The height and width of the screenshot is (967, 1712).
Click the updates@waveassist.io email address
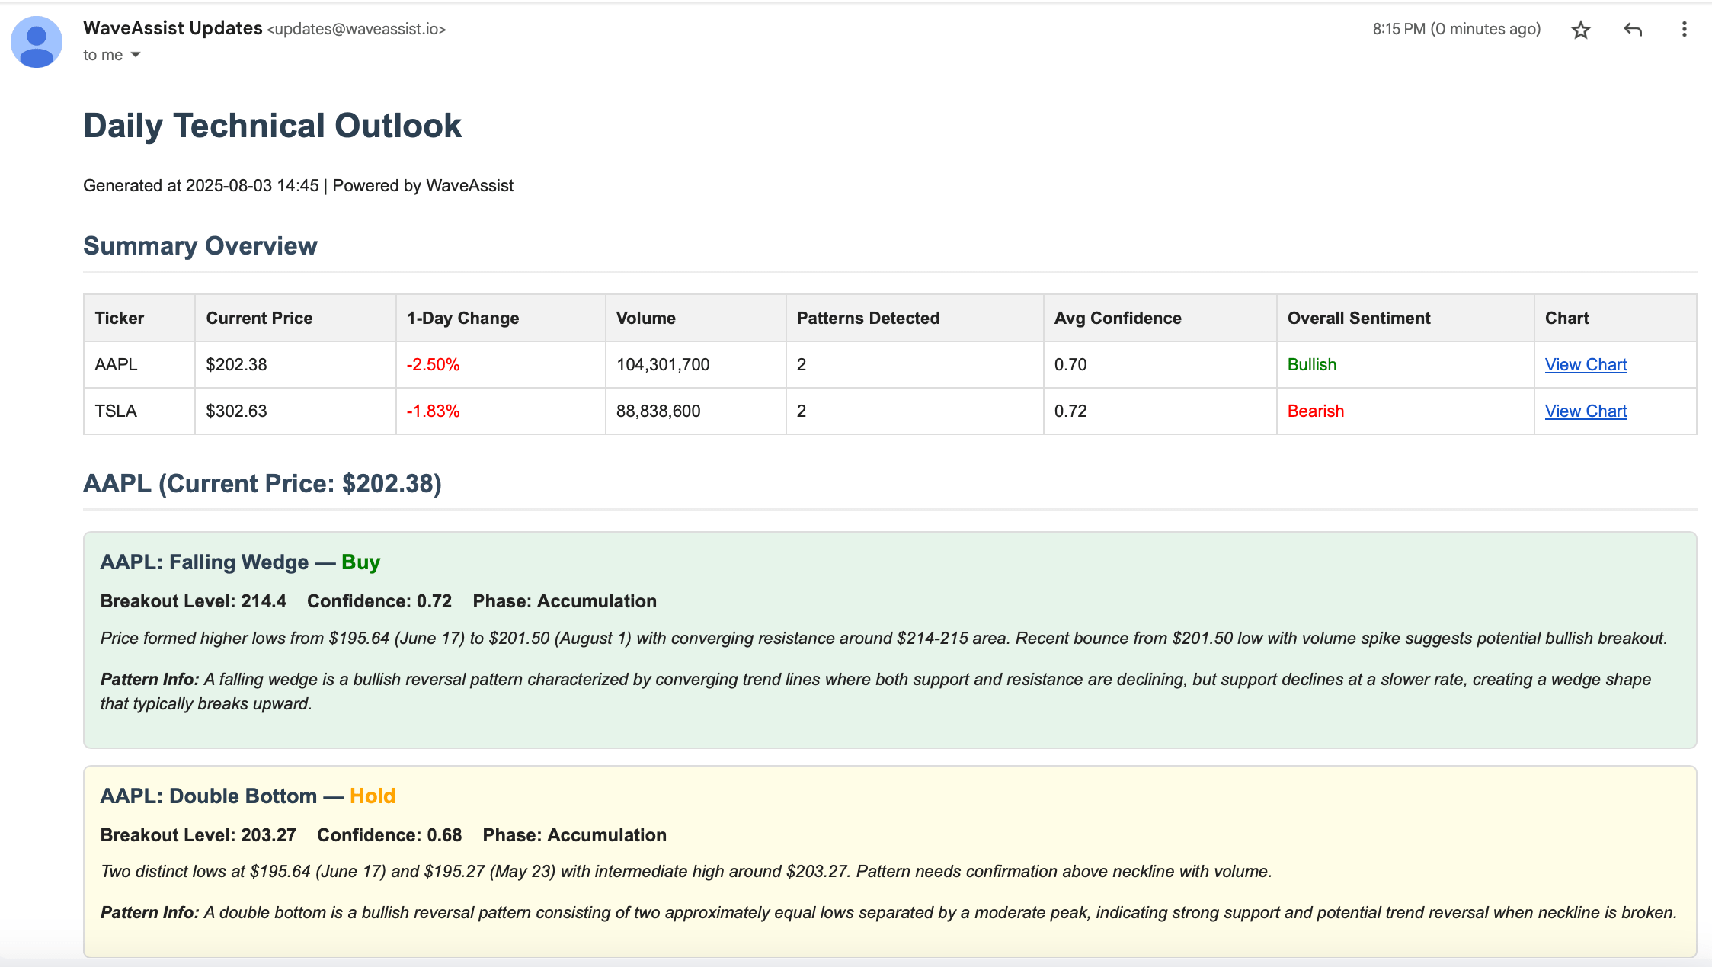click(x=356, y=29)
